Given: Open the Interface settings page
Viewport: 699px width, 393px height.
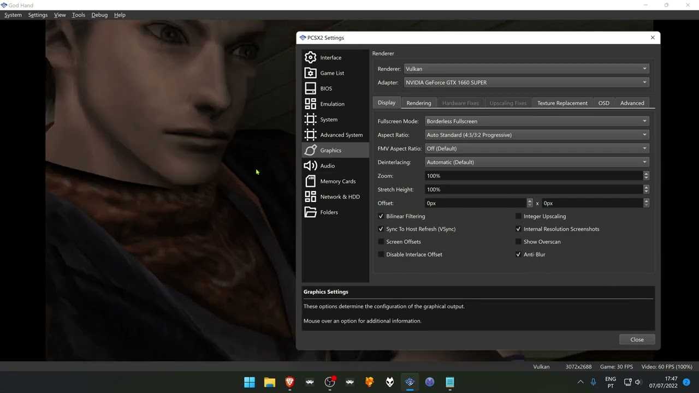Looking at the screenshot, I should [x=335, y=57].
